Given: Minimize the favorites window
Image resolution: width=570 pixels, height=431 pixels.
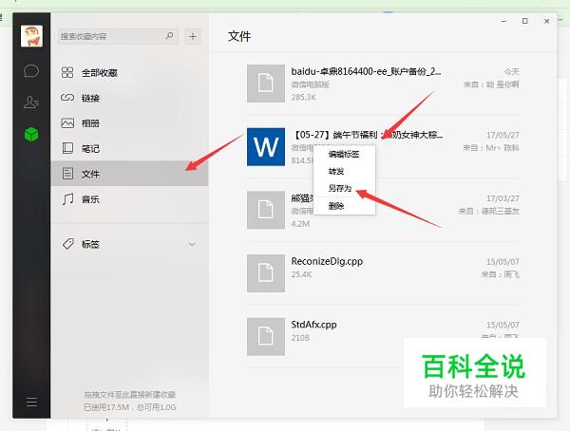Looking at the screenshot, I should click(x=503, y=22).
